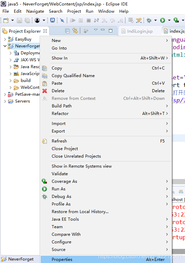Viewport: 185px width, 263px height.
Task: Select Close Project in context menu
Action: (x=106, y=149)
